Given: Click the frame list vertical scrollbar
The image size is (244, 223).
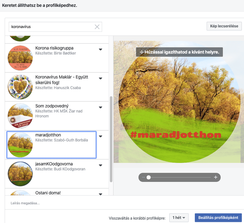Looking at the screenshot, I should pyautogui.click(x=111, y=139).
